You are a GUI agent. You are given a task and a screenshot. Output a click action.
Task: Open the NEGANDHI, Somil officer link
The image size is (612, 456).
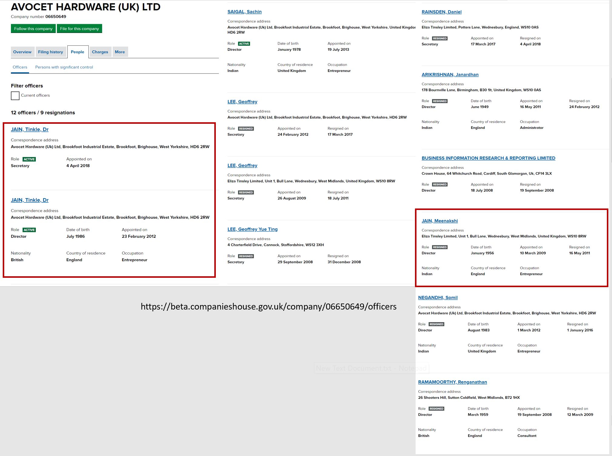(x=438, y=297)
